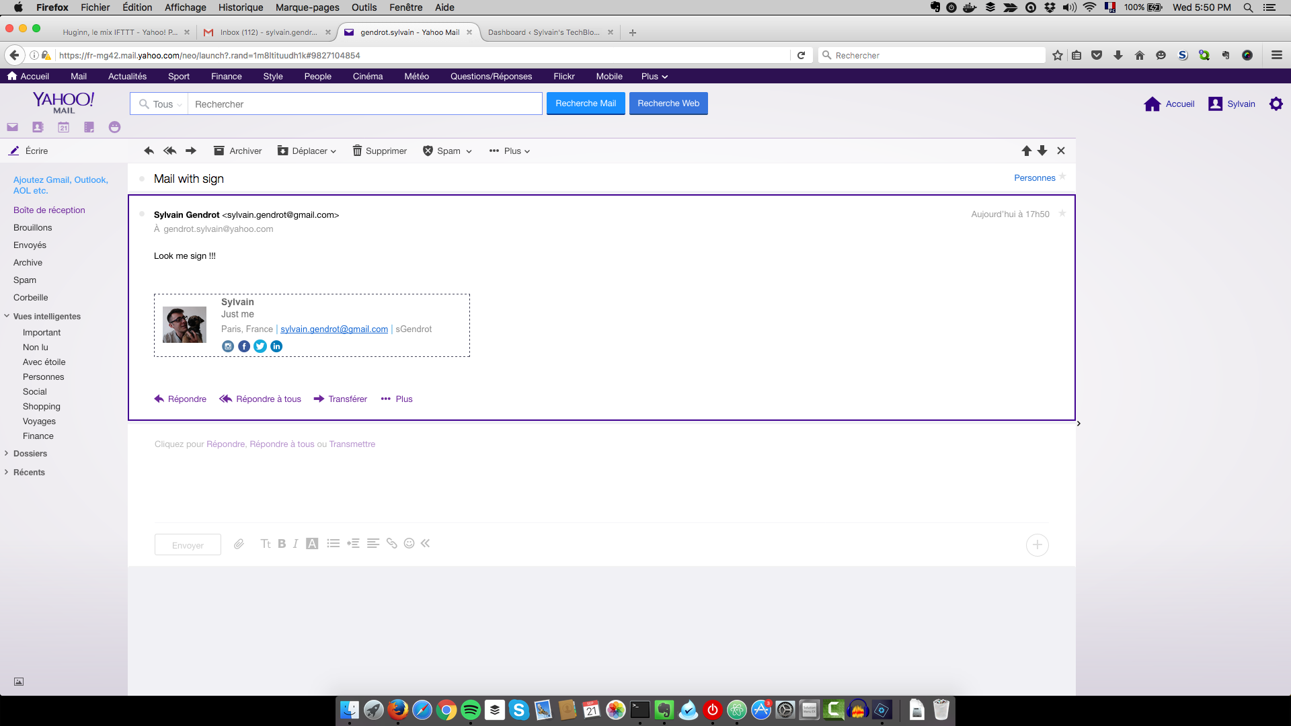The height and width of the screenshot is (726, 1291).
Task: Click the insert link icon
Action: pos(392,543)
